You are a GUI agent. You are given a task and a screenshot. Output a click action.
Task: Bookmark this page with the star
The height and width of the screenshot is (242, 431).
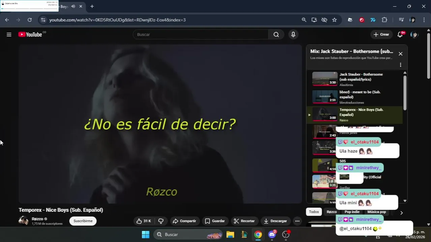[334, 20]
